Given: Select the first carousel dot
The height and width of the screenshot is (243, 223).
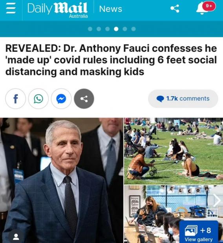Looking at the screenshot, I should tap(90, 29).
